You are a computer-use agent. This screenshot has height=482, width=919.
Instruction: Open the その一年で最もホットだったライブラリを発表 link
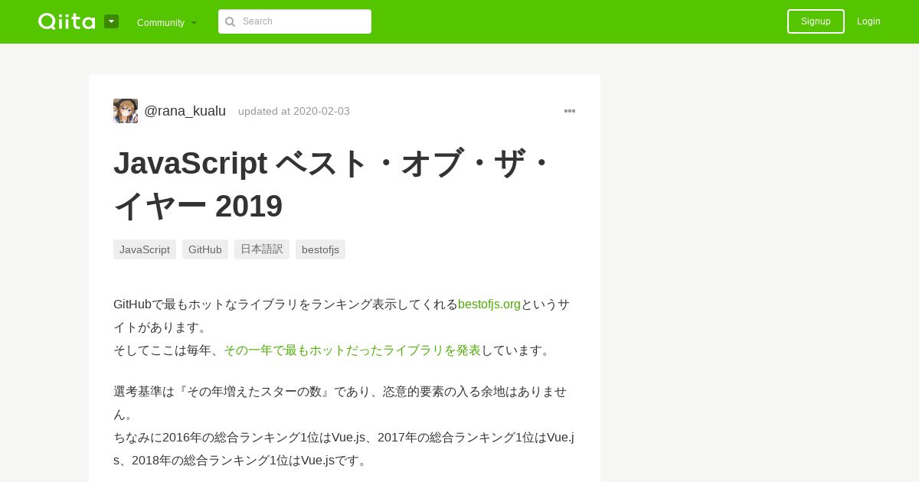(352, 350)
